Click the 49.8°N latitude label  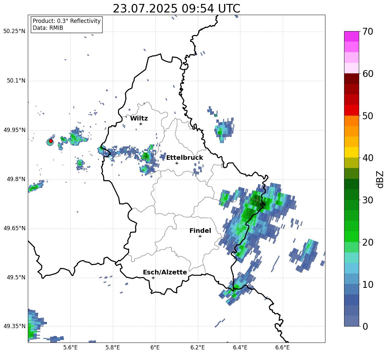pyautogui.click(x=16, y=179)
